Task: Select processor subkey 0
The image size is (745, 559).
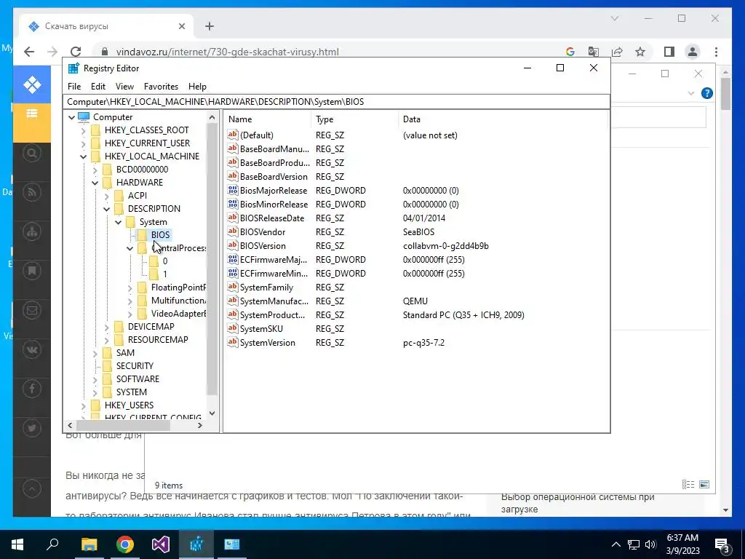Action: point(165,261)
